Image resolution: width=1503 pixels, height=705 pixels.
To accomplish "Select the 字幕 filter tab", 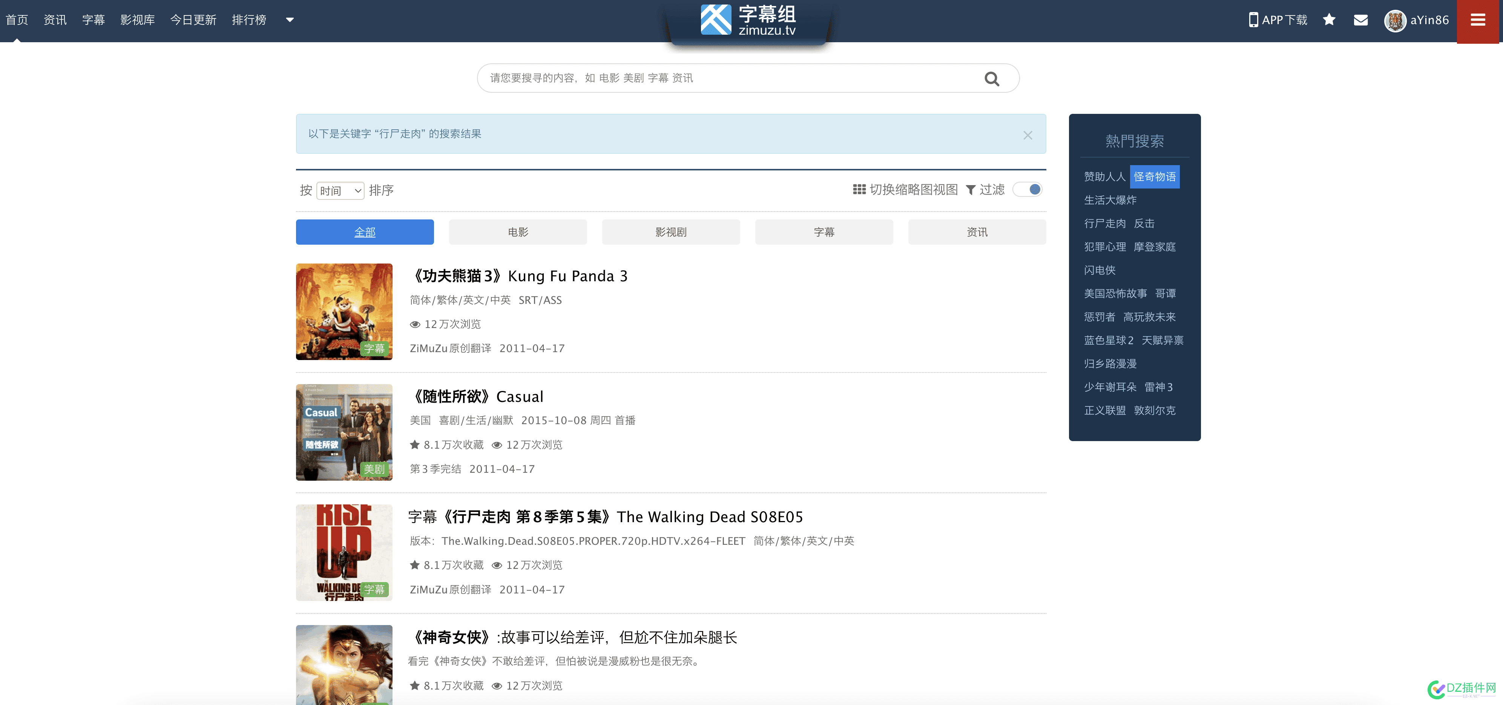I will 824,232.
